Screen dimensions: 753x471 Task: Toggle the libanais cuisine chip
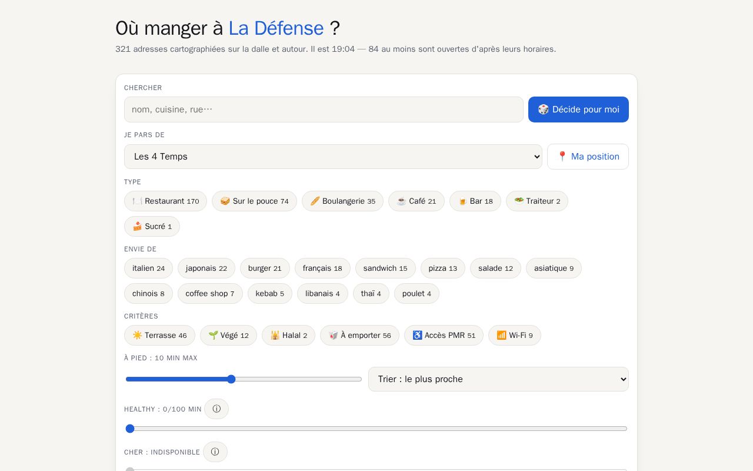point(322,294)
